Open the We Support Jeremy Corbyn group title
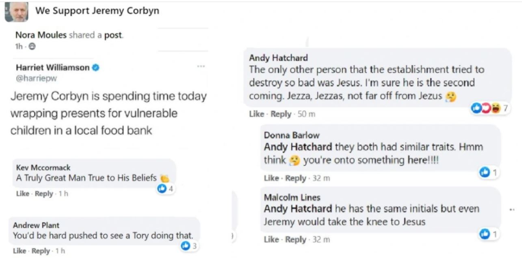 click(97, 11)
